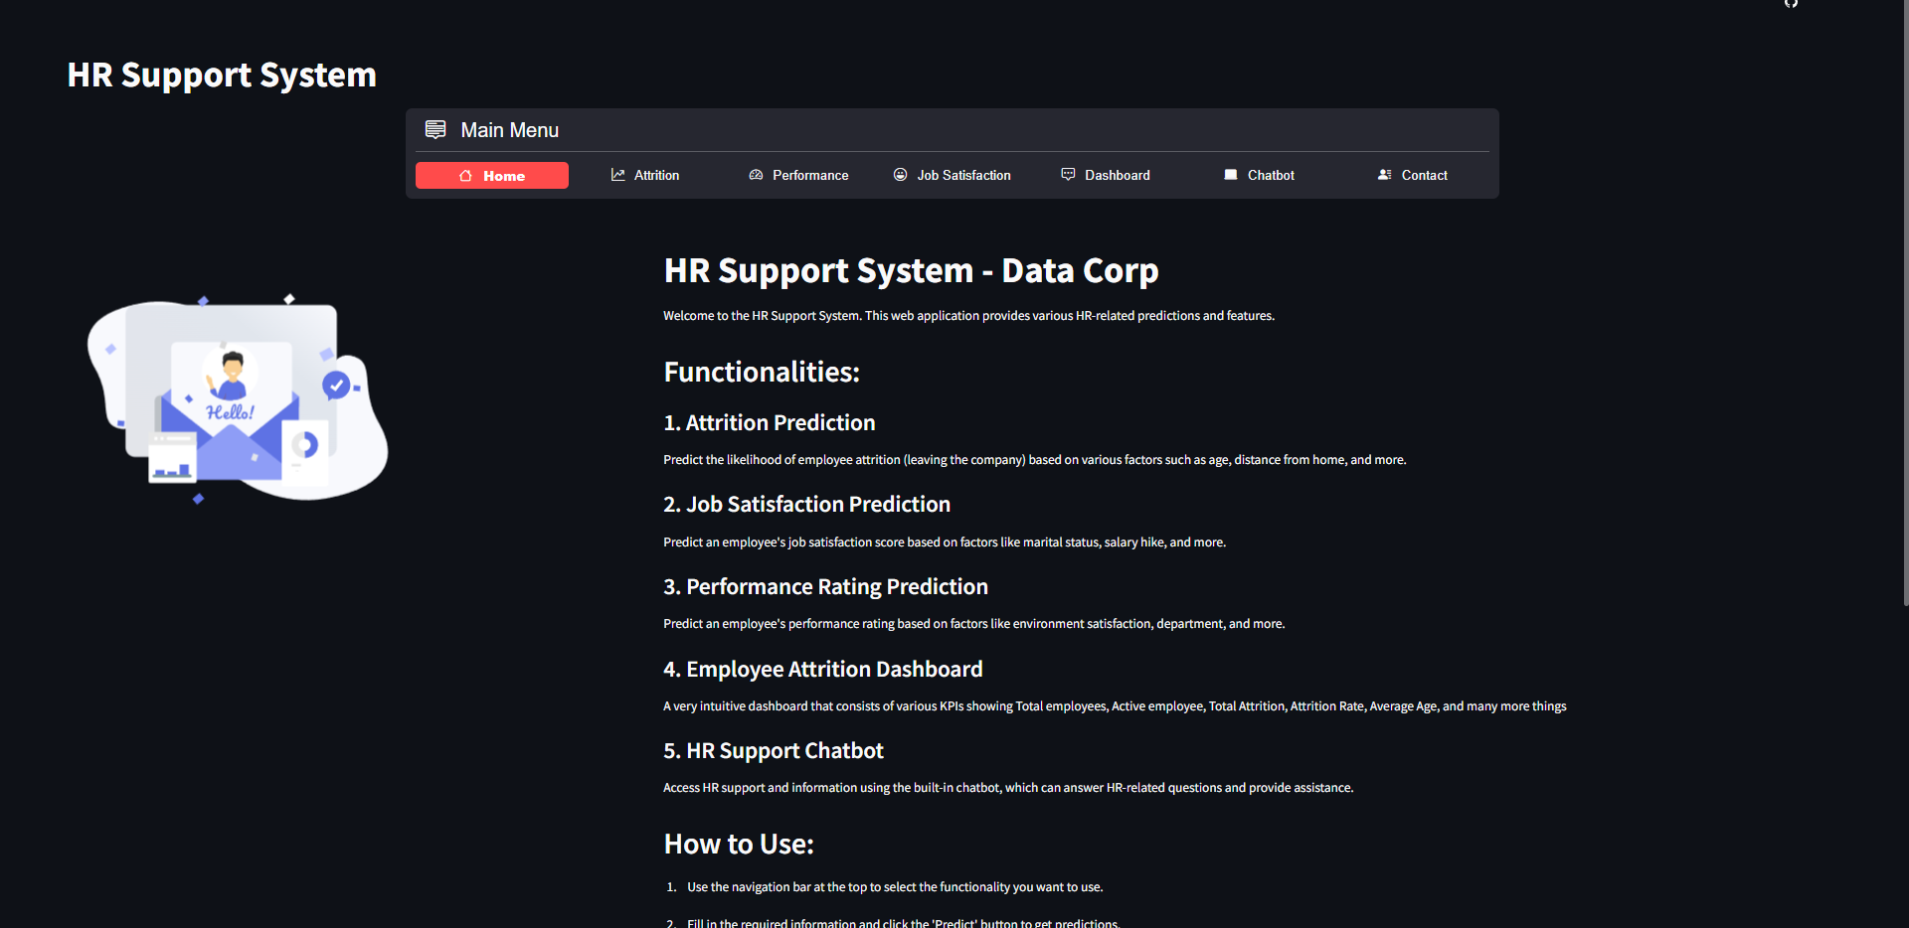
Task: Click the smiley face icon beside Job Satisfaction
Action: pos(899,174)
